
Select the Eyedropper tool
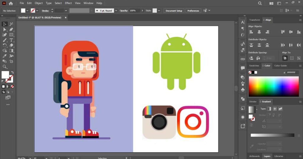tap(4, 56)
